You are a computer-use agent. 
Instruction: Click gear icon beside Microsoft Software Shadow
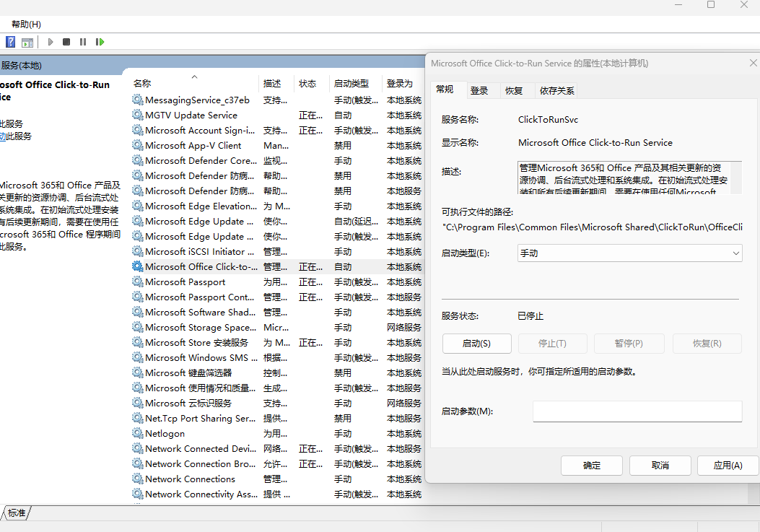(138, 312)
